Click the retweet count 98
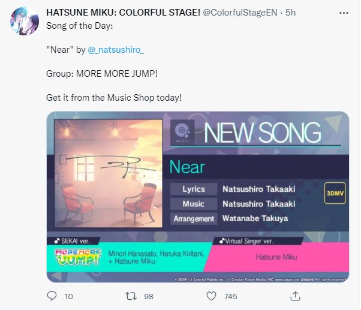Viewport: 361px width, 310px height. (x=148, y=296)
